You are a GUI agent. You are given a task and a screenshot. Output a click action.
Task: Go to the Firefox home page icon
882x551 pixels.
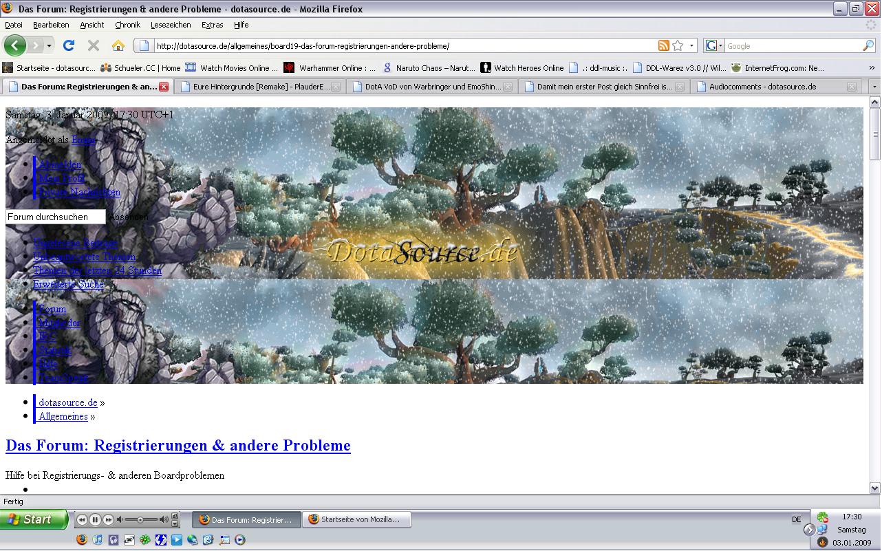coord(118,45)
